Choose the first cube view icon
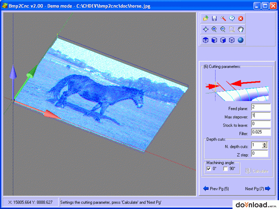The height and width of the screenshot is (209, 279). tap(206, 40)
